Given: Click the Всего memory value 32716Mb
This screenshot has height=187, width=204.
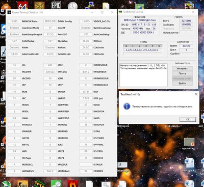Looking at the screenshot, I should pyautogui.click(x=186, y=21).
